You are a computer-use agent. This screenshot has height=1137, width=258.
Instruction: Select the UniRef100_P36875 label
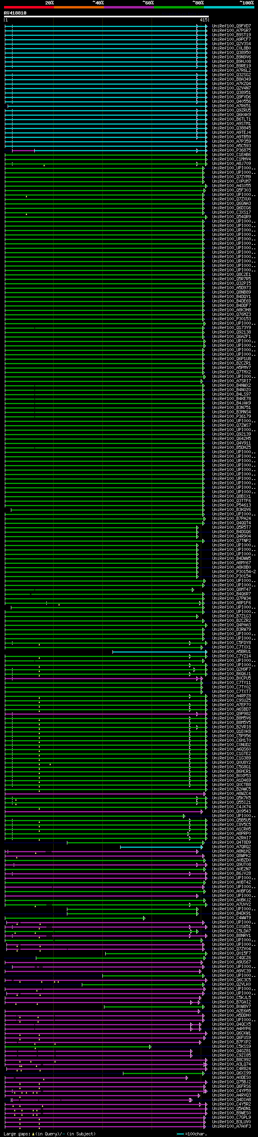231,150
